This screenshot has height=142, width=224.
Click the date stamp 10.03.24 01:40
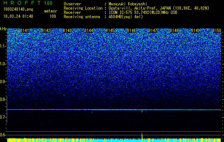pos(18,16)
